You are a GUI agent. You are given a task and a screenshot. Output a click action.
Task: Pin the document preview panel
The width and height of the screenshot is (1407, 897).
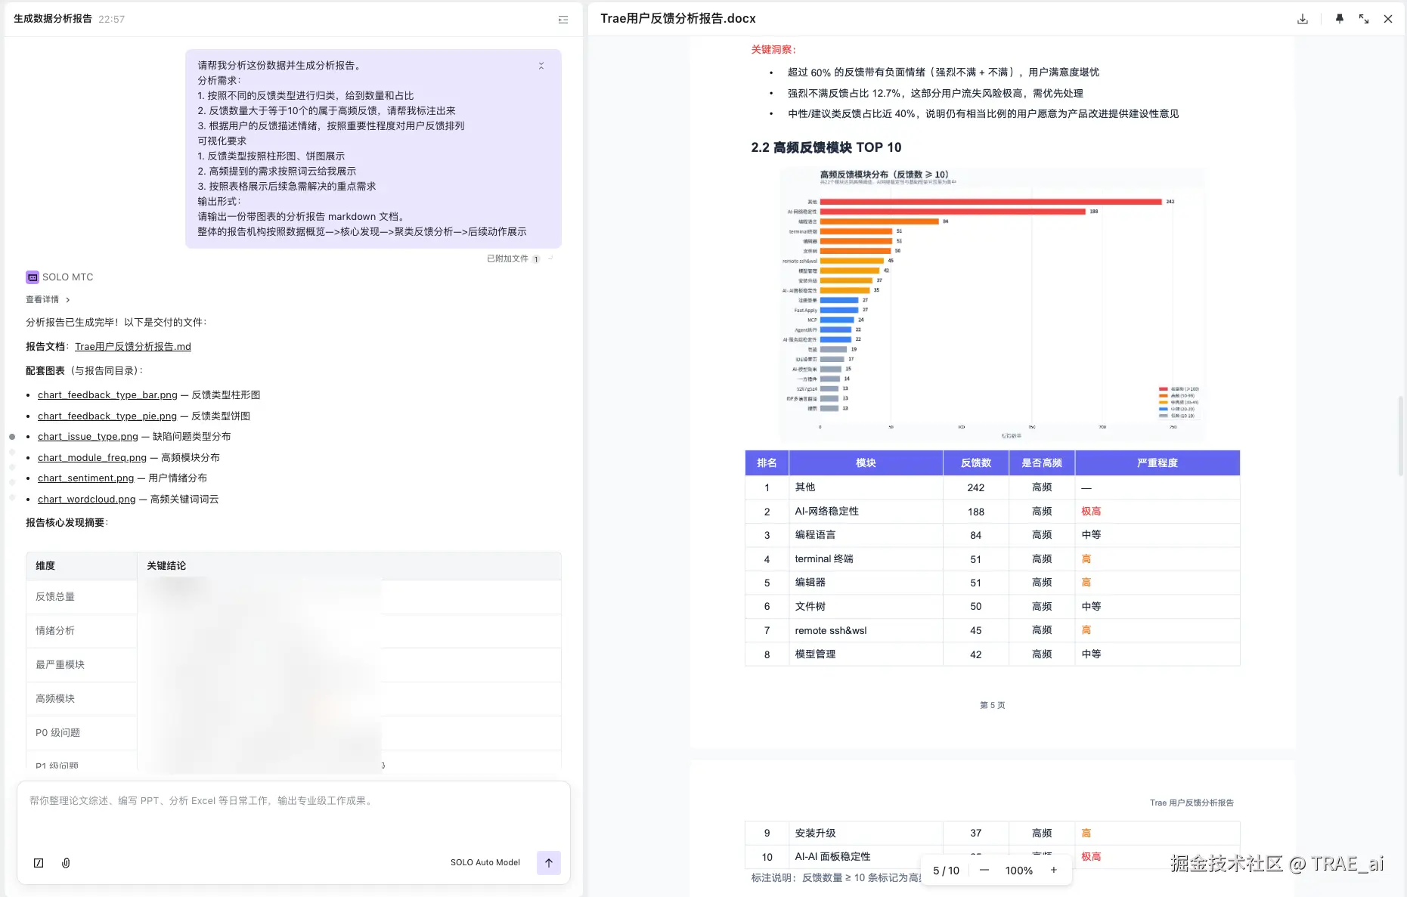[1339, 19]
